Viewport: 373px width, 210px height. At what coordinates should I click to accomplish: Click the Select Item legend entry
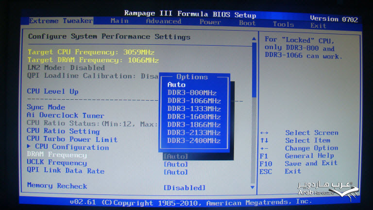(x=295, y=140)
